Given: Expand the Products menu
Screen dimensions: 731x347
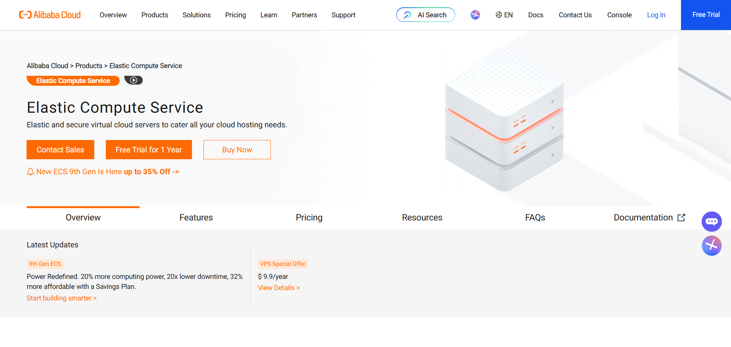Looking at the screenshot, I should pos(155,15).
